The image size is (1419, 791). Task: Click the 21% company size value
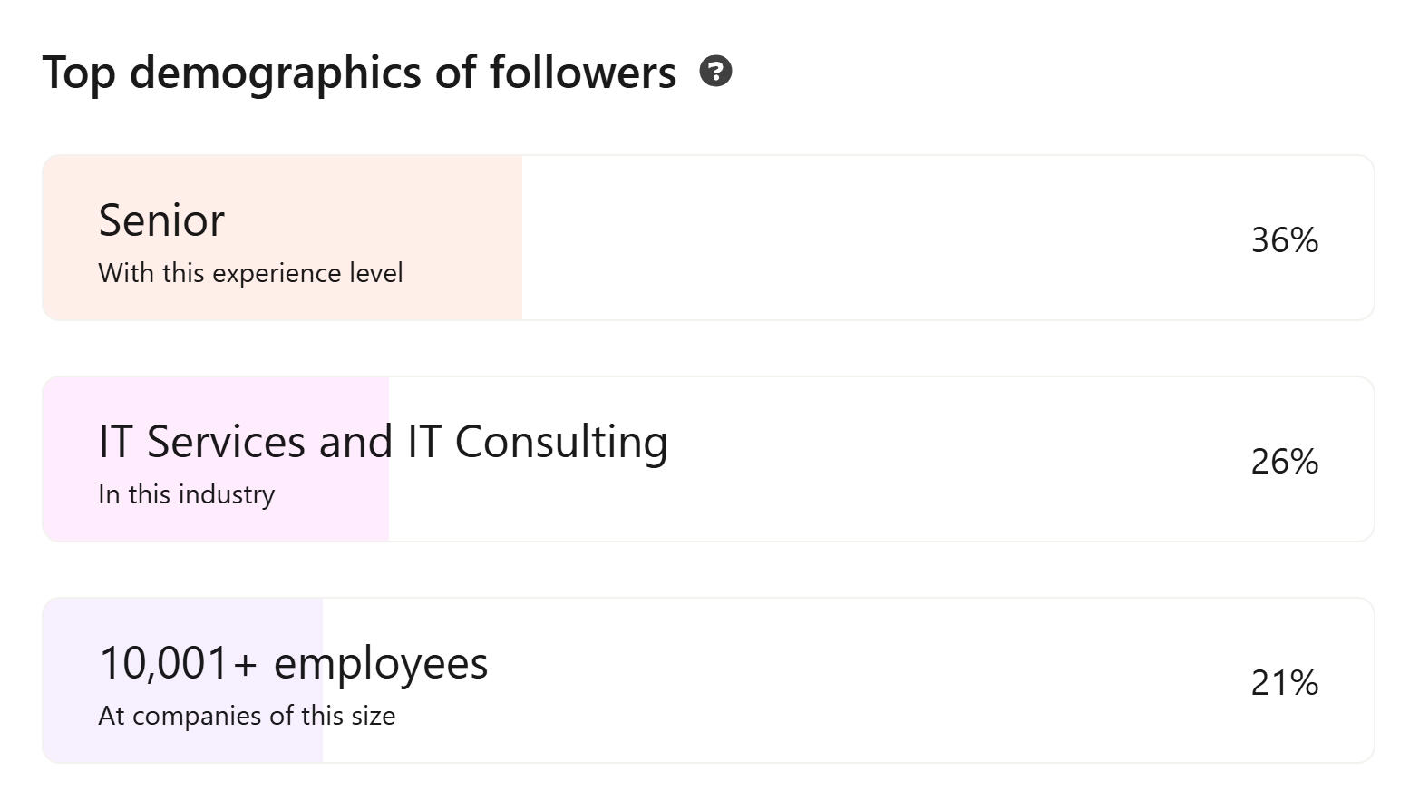pos(1284,683)
